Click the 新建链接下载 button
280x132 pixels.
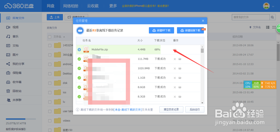tap(190, 30)
